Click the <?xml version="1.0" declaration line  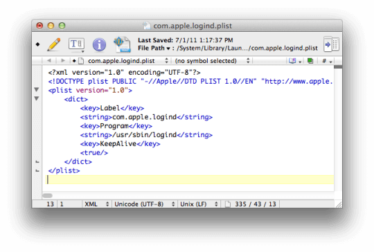coord(124,72)
